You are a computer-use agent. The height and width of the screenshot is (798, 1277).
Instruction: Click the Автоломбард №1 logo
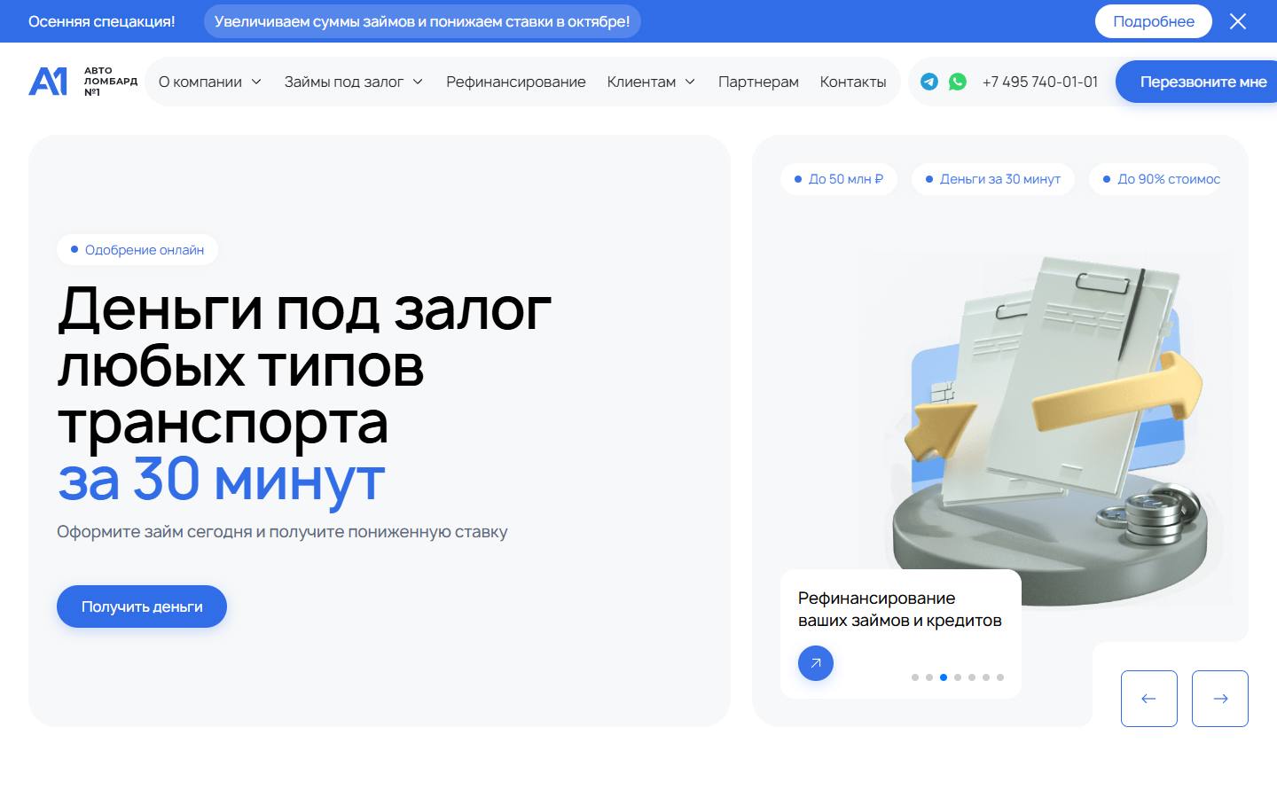coord(83,82)
